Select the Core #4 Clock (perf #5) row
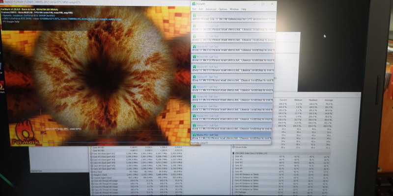393x196 pixels. pyautogui.click(x=136, y=166)
